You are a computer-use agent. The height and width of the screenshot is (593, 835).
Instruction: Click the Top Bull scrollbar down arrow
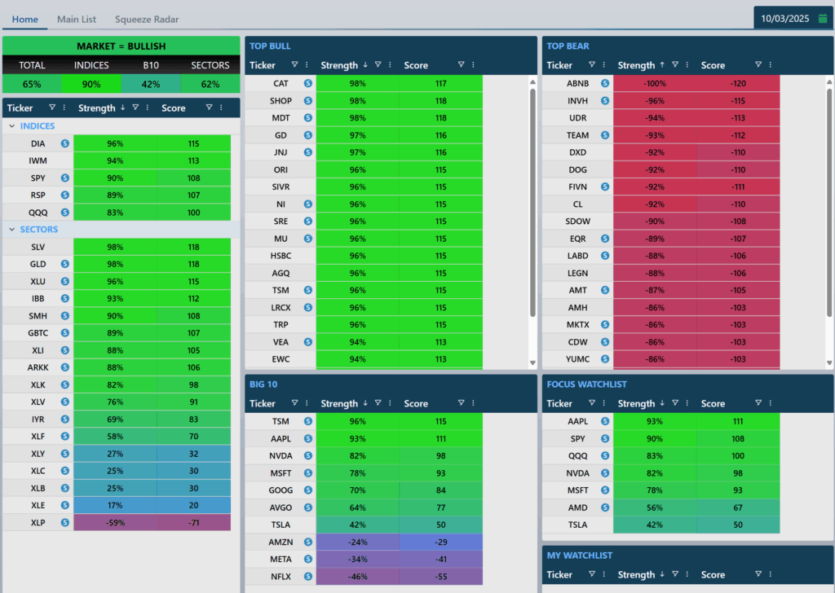click(x=533, y=362)
